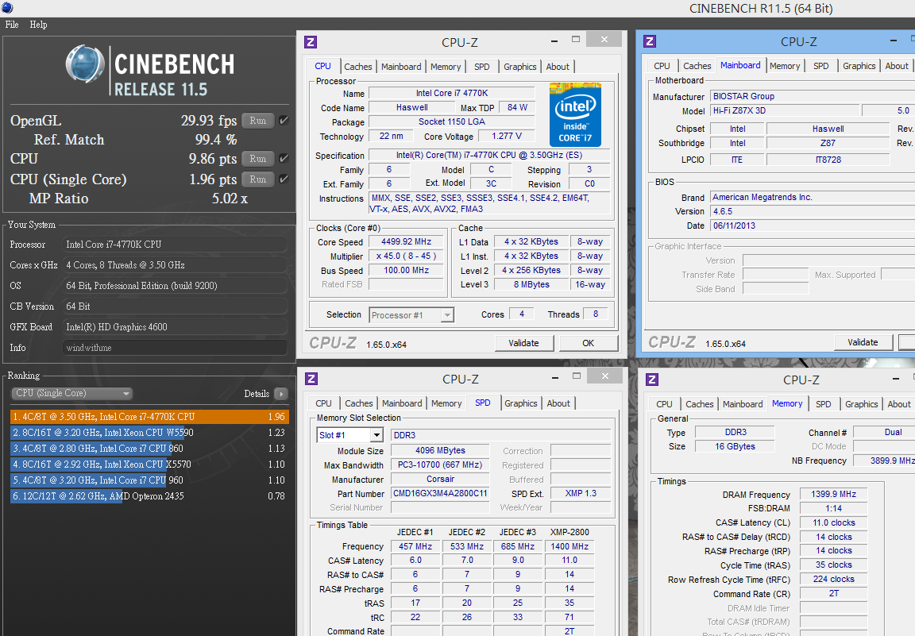The width and height of the screenshot is (915, 636).
Task: Click the CAS# Latency 11.0 clocks value
Action: click(x=833, y=522)
